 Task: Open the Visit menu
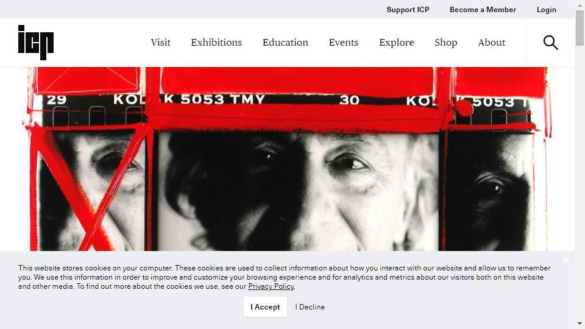(161, 43)
